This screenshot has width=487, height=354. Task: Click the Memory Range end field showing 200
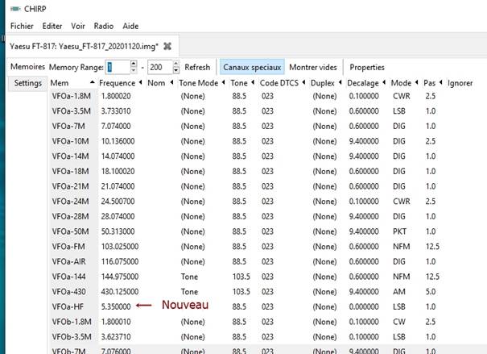tap(159, 67)
